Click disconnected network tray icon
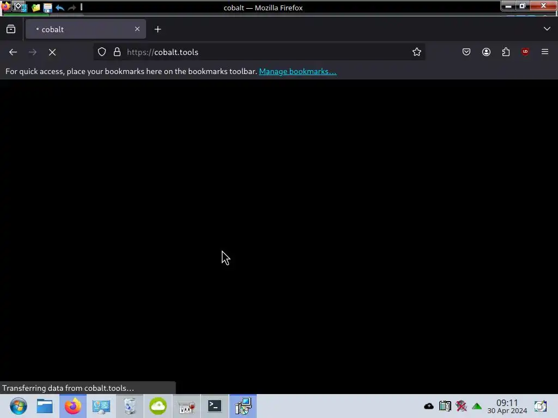Image resolution: width=558 pixels, height=418 pixels. coord(461,406)
